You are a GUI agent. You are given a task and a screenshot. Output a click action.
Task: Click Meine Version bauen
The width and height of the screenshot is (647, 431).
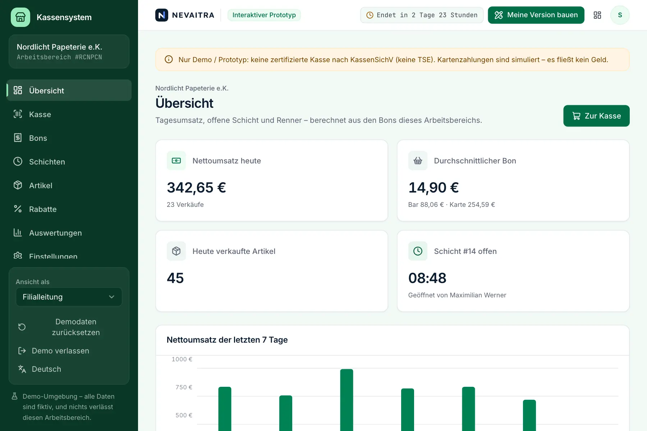tap(536, 15)
